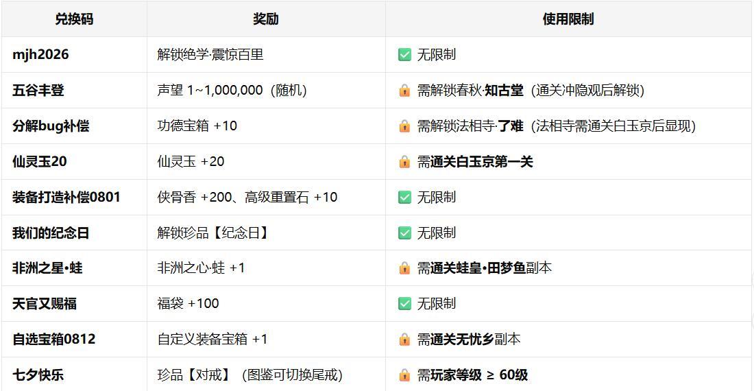Select the redeem code 我们的纪念日

click(x=51, y=233)
